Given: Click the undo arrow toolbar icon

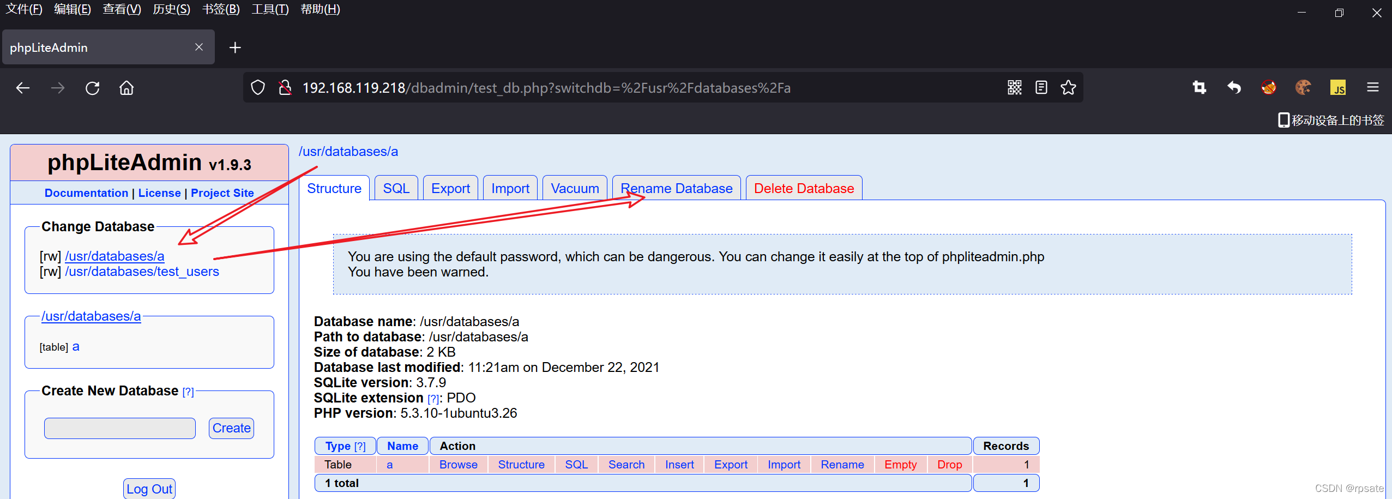Looking at the screenshot, I should coord(1234,87).
